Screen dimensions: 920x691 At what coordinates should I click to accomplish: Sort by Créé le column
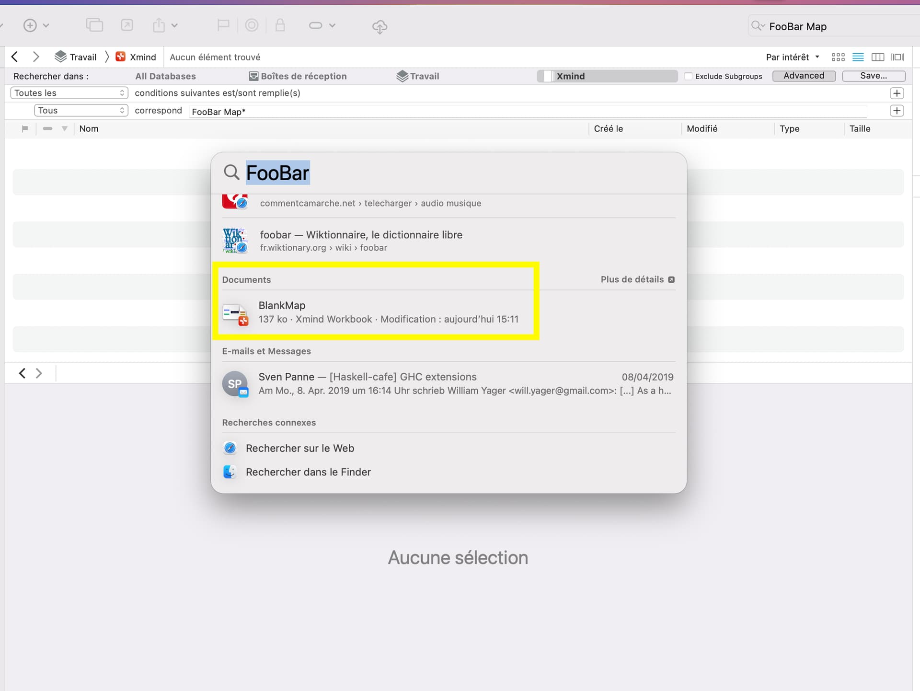click(609, 128)
